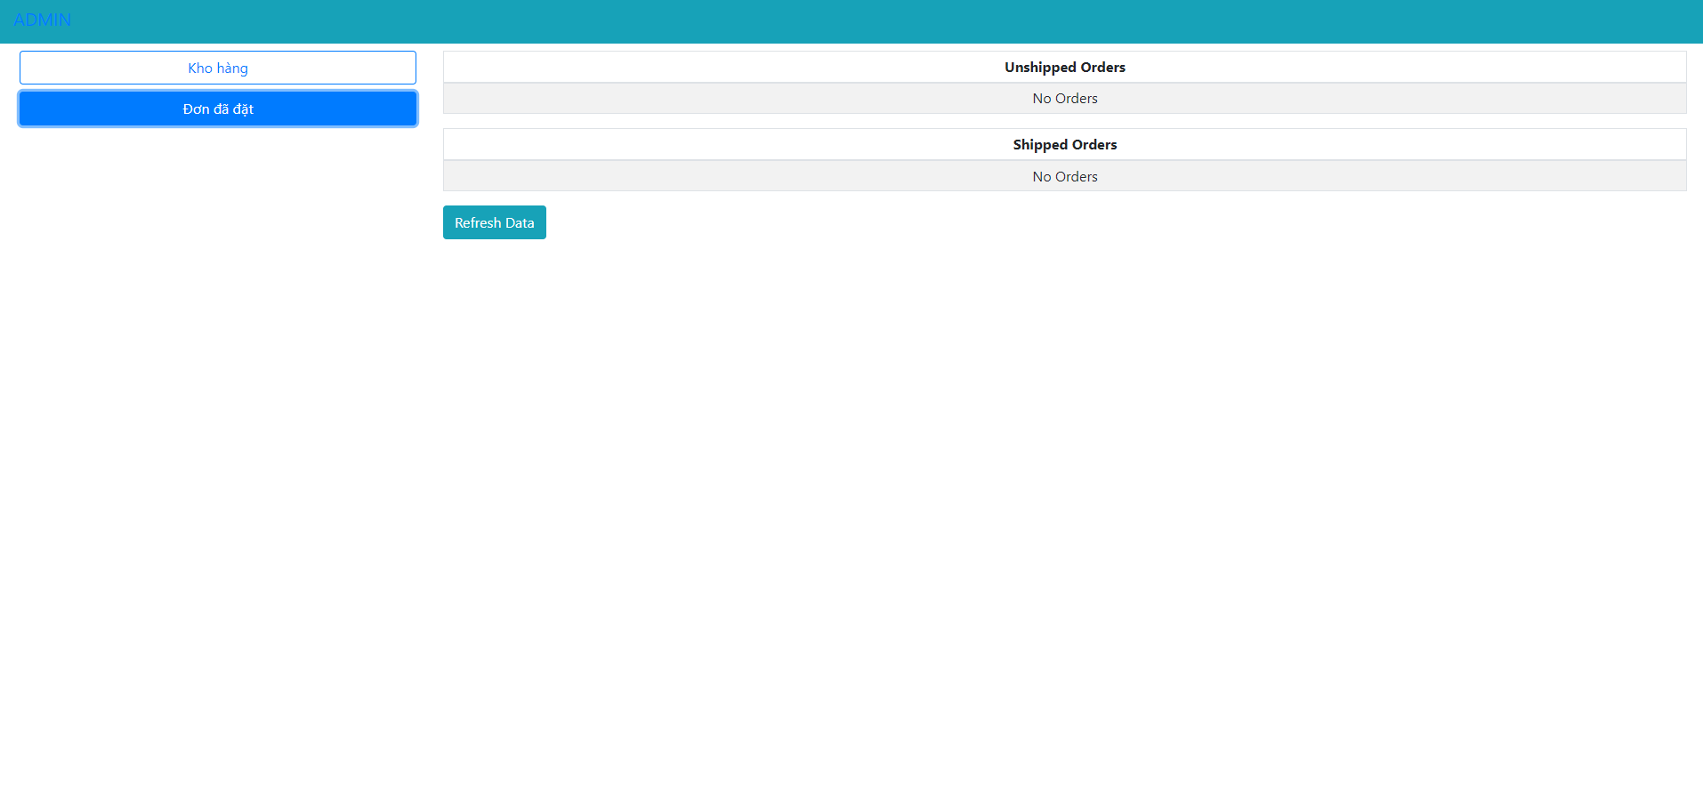Viewport: 1703px width, 789px height.
Task: Open the ADMIN link in header
Action: [43, 20]
